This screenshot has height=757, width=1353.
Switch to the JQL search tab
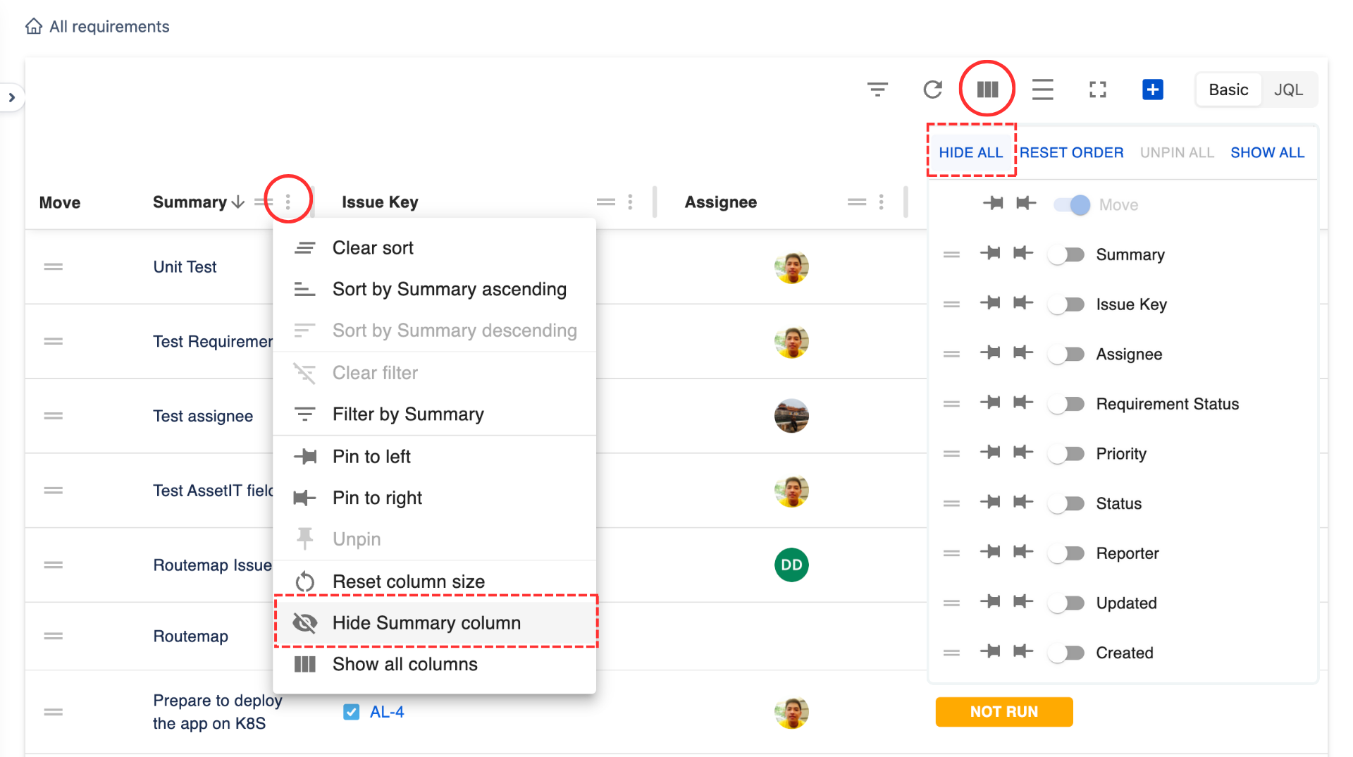(1288, 90)
